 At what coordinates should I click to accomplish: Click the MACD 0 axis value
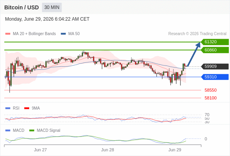206,139
